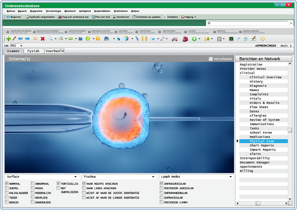
Task: Click the red X delete icon
Action: point(43,39)
